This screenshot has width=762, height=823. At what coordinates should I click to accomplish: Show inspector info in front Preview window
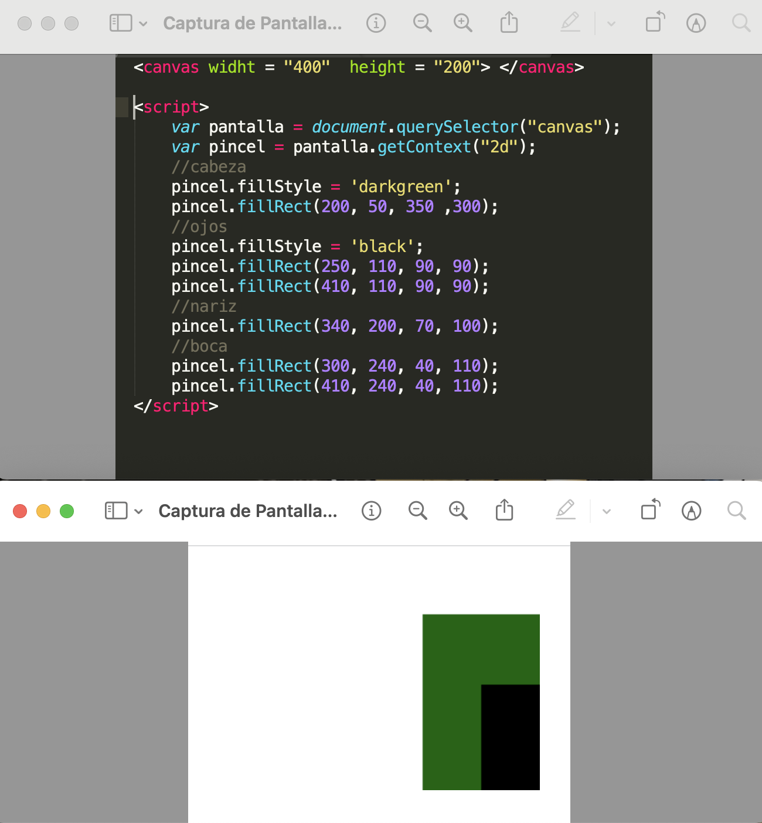[372, 511]
